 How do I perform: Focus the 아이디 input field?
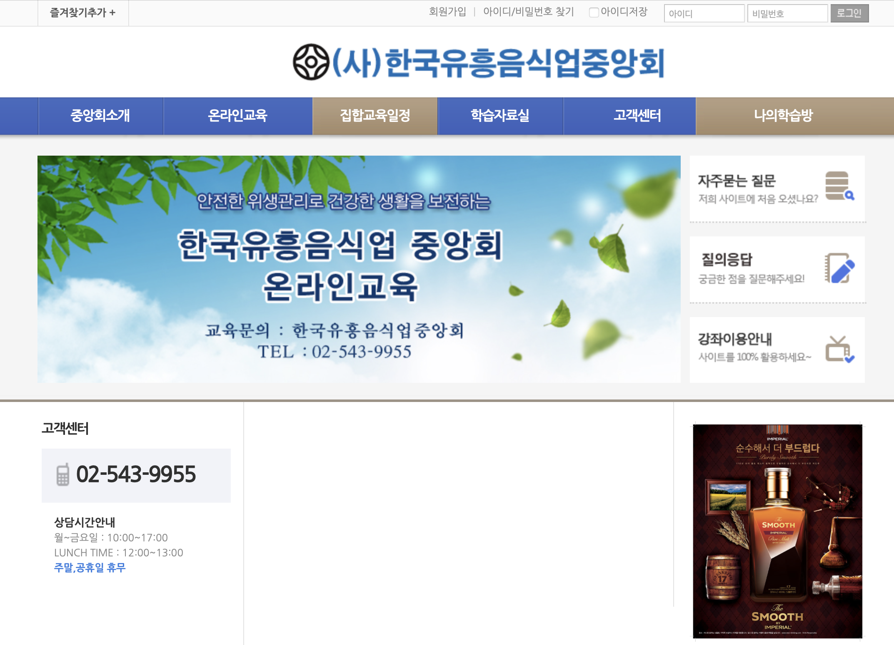click(x=704, y=13)
